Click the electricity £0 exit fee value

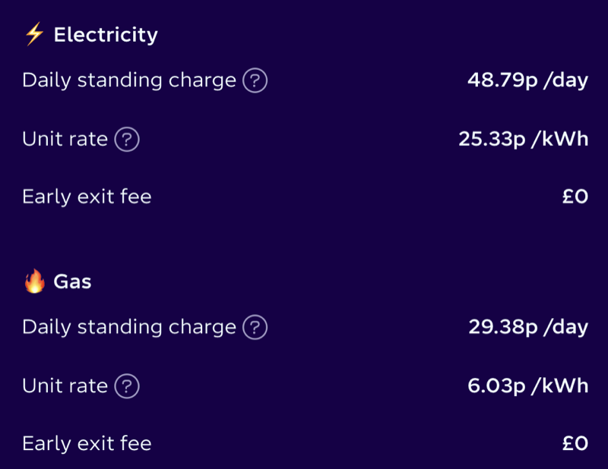[x=575, y=197]
